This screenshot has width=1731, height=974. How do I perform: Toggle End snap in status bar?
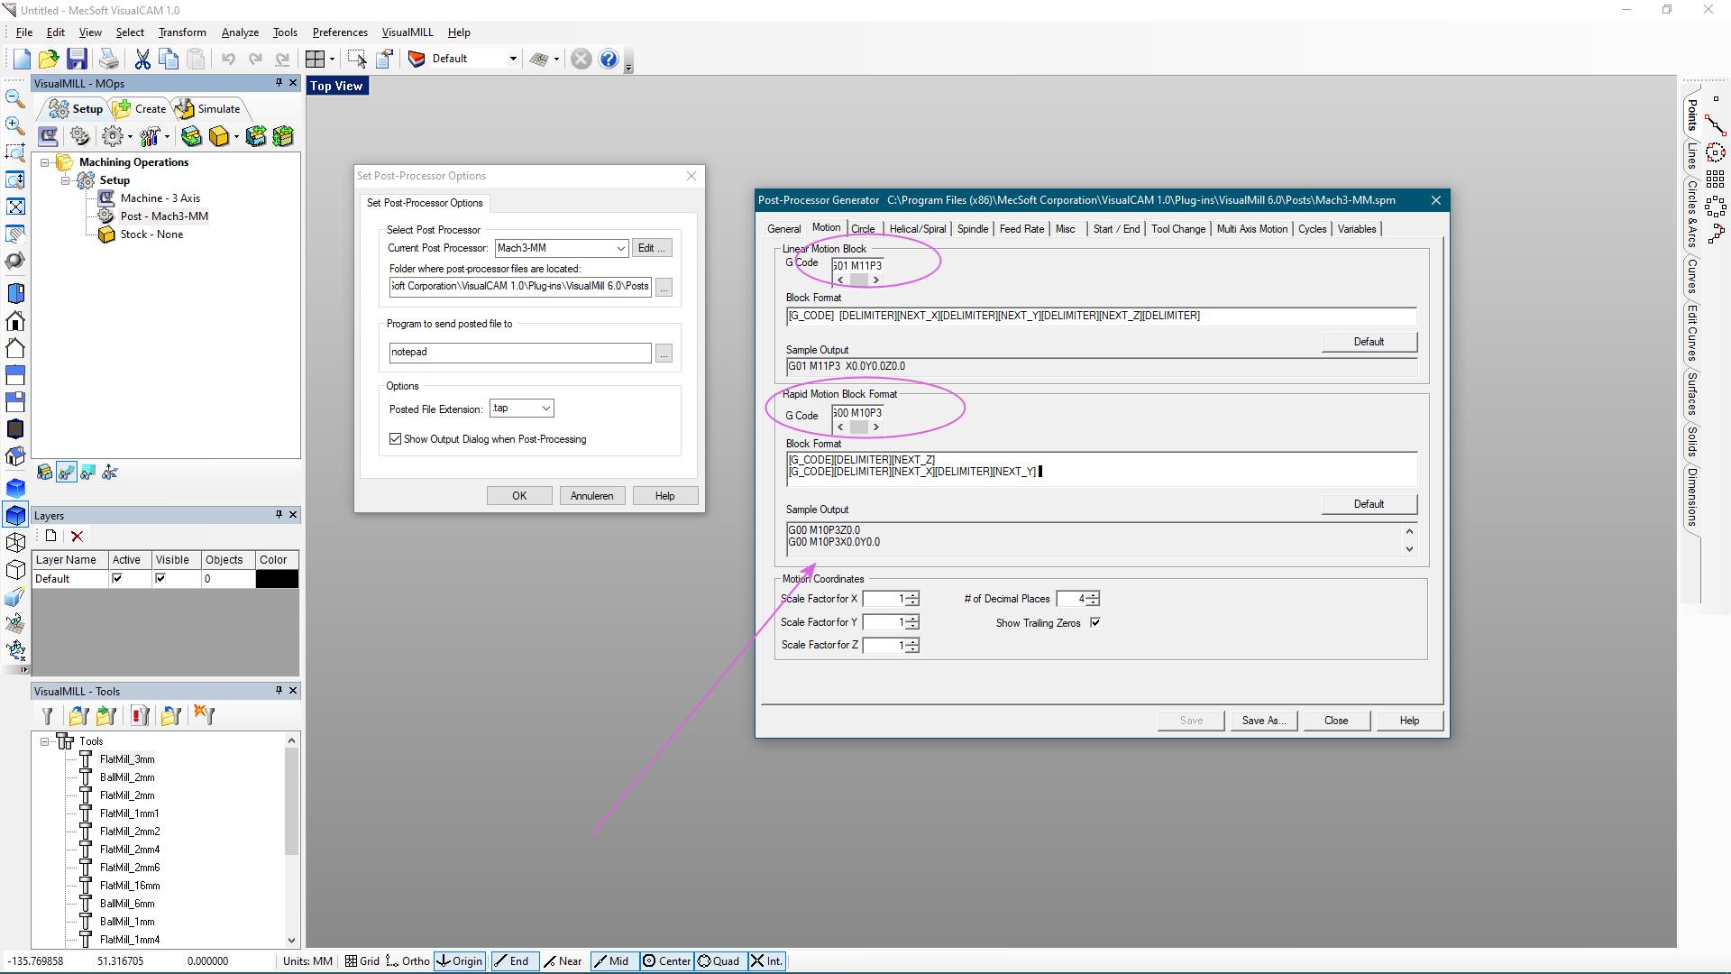coord(514,961)
